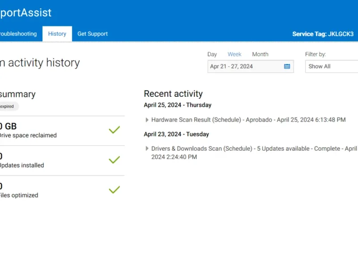
Task: Click the Recent activity heading
Action: (x=173, y=94)
